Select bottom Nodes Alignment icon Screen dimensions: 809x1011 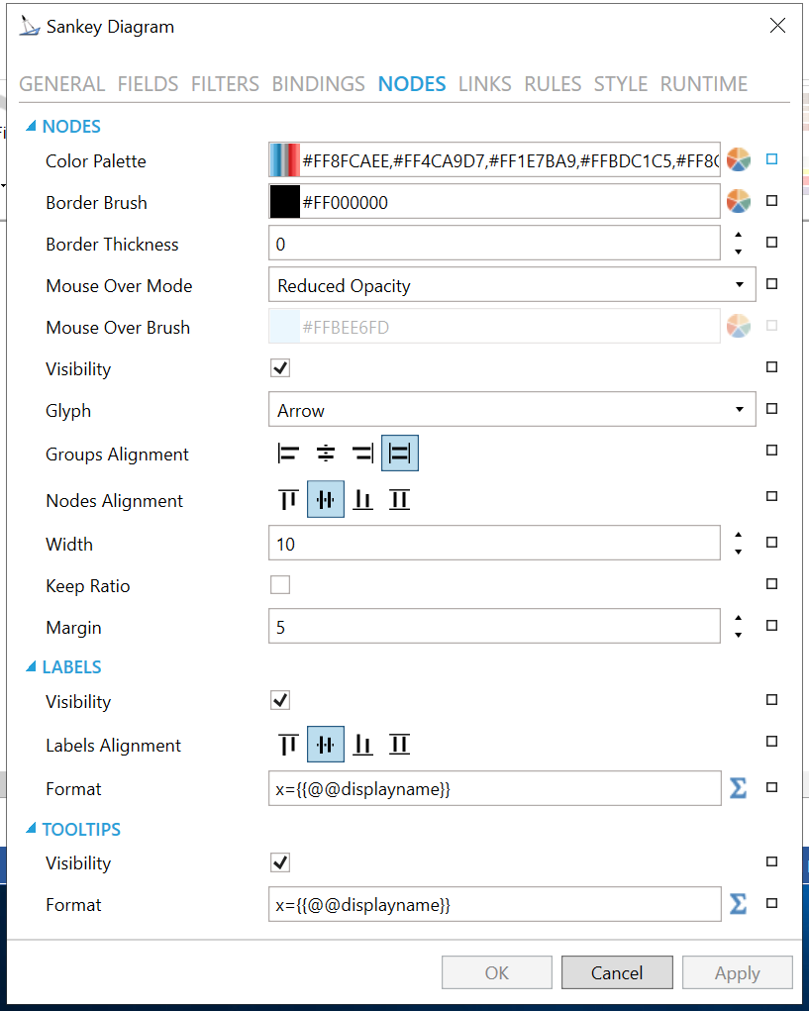(363, 500)
